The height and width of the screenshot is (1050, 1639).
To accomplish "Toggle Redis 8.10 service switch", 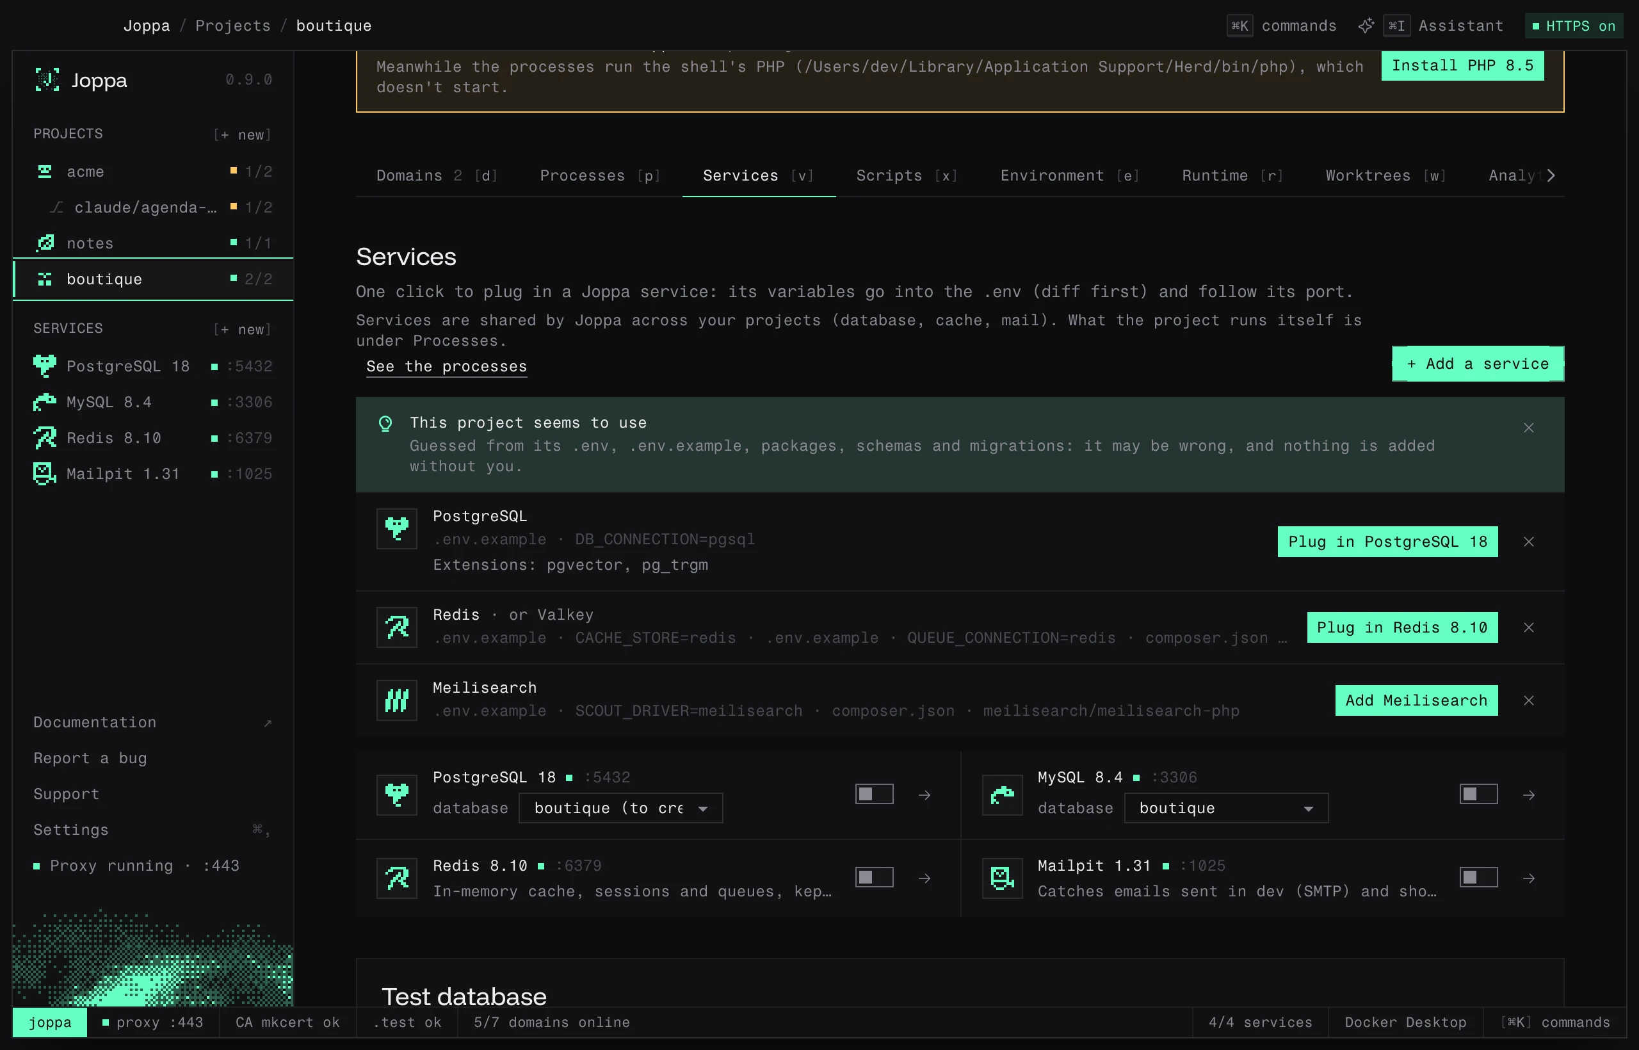I will click(875, 877).
